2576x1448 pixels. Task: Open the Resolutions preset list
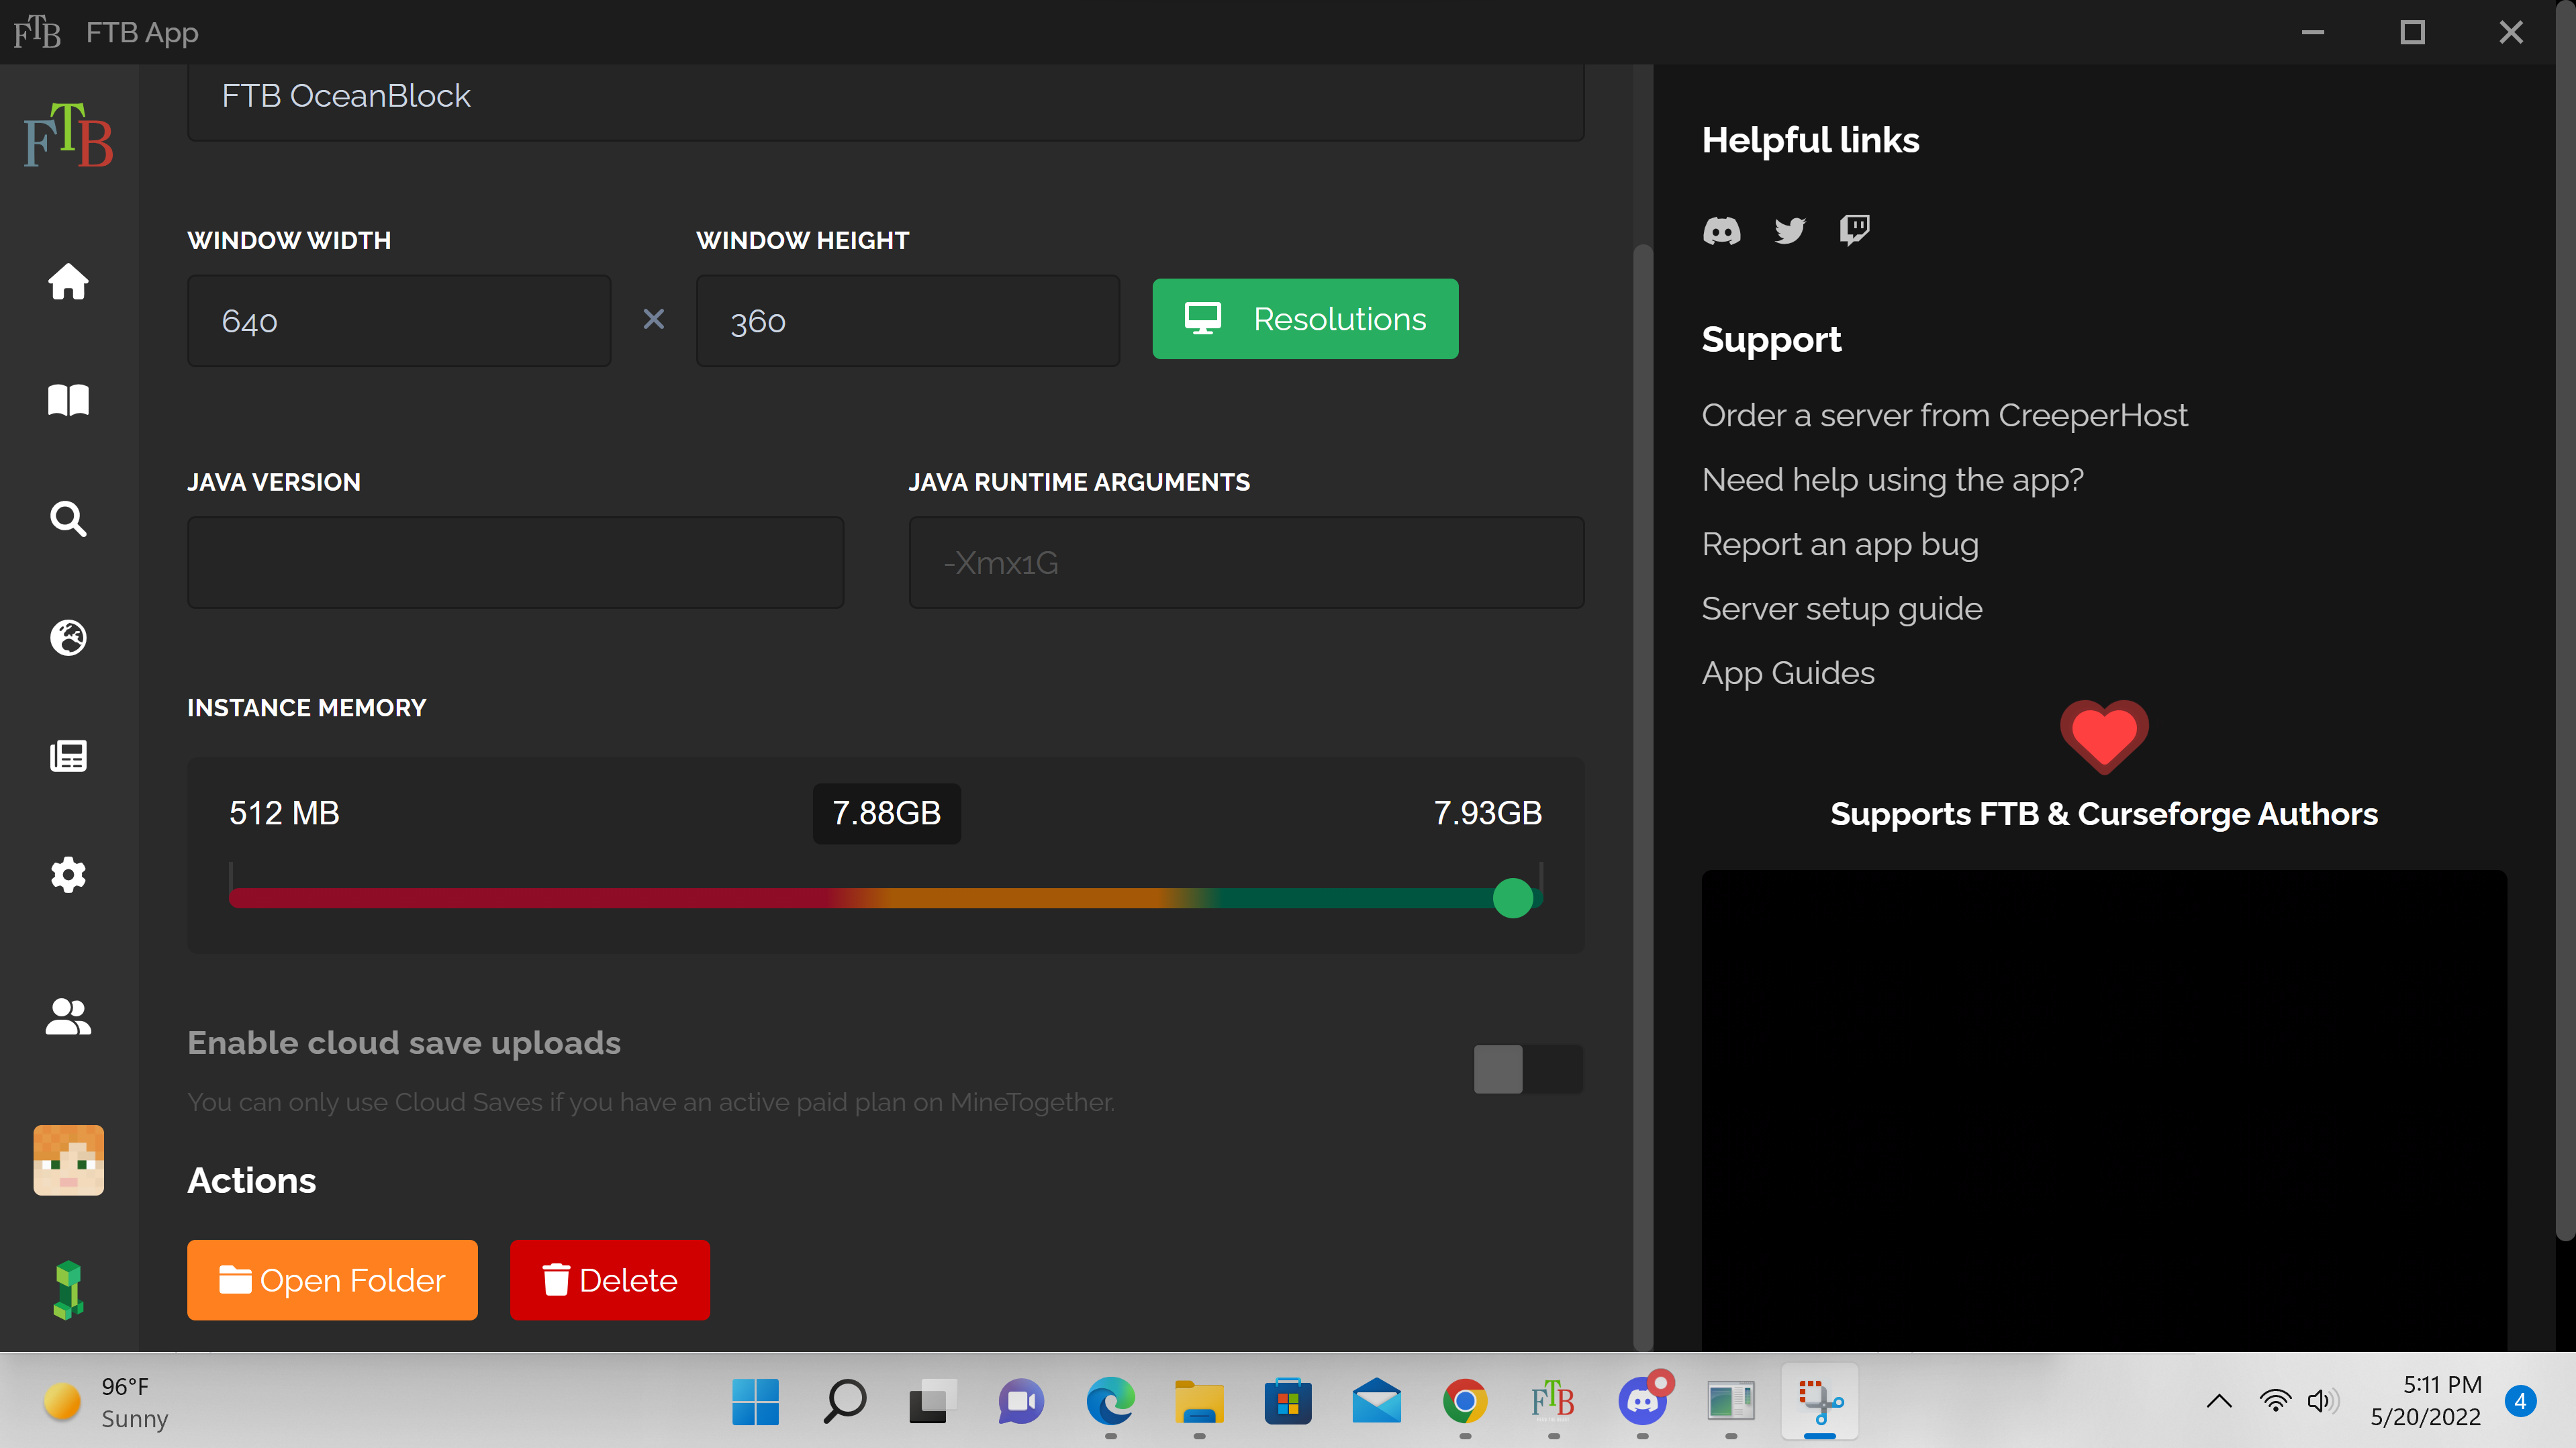click(1305, 319)
